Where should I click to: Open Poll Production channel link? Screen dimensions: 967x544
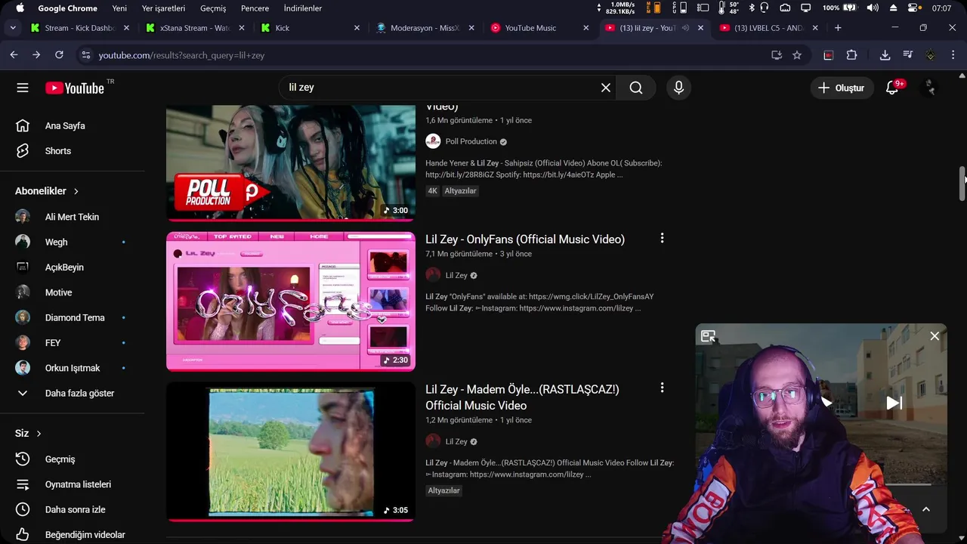coord(471,141)
